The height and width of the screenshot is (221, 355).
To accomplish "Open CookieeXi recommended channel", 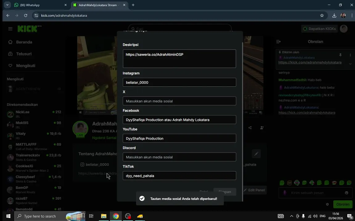I will 34,168.
